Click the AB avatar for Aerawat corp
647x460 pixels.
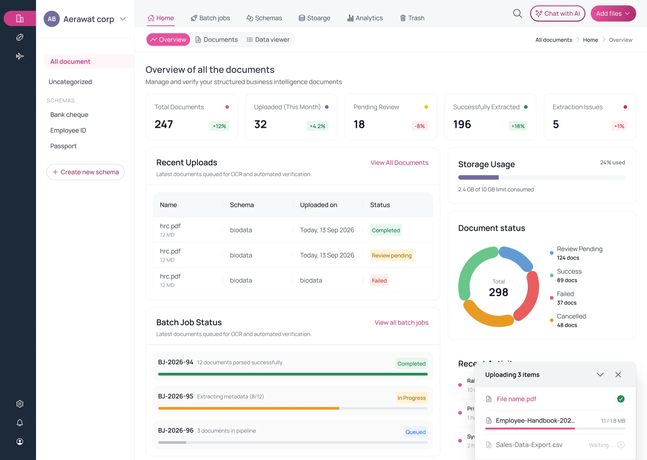click(x=51, y=19)
